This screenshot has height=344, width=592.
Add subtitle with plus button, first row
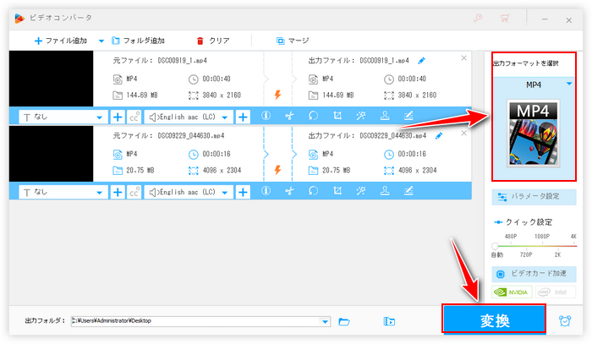point(118,117)
